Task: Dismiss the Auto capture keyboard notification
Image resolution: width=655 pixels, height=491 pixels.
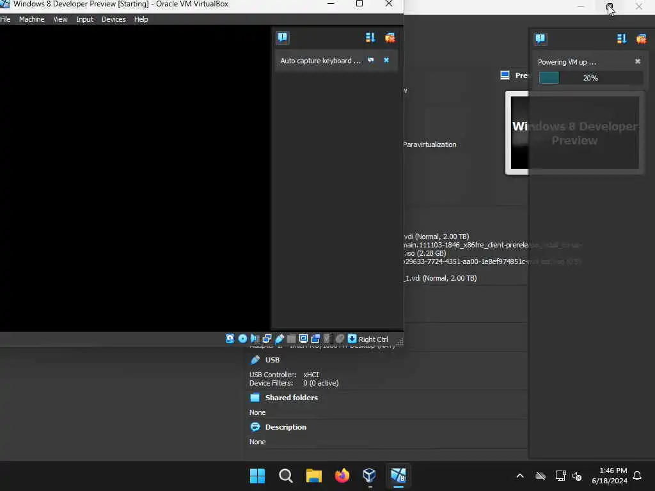Action: point(386,60)
